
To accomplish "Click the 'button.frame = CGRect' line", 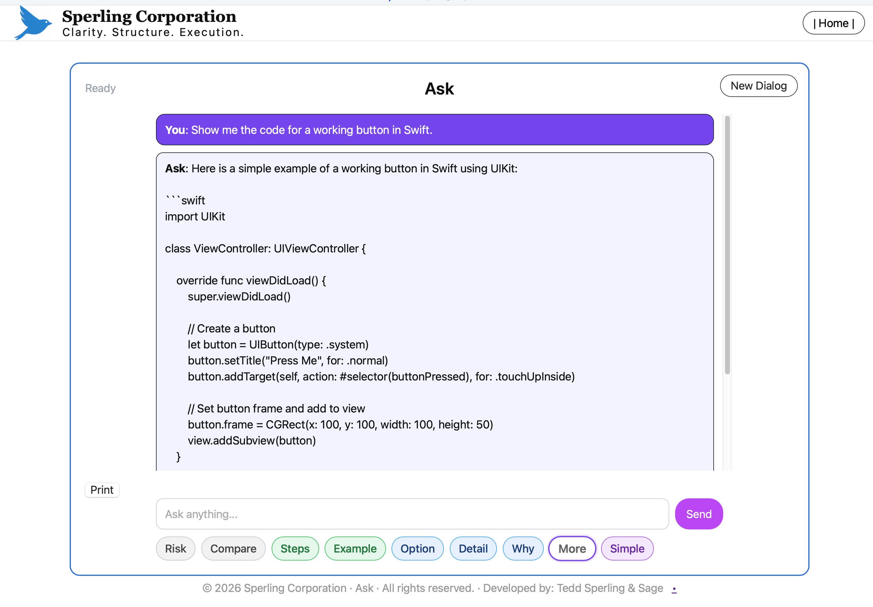I will [340, 424].
